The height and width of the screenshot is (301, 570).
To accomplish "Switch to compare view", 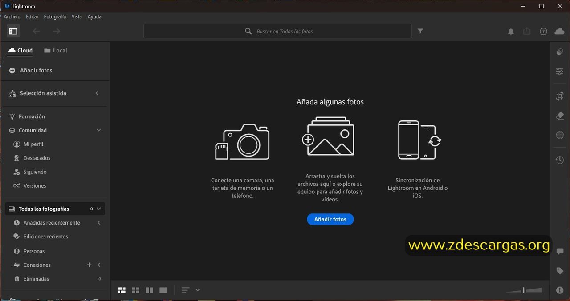I will (149, 290).
